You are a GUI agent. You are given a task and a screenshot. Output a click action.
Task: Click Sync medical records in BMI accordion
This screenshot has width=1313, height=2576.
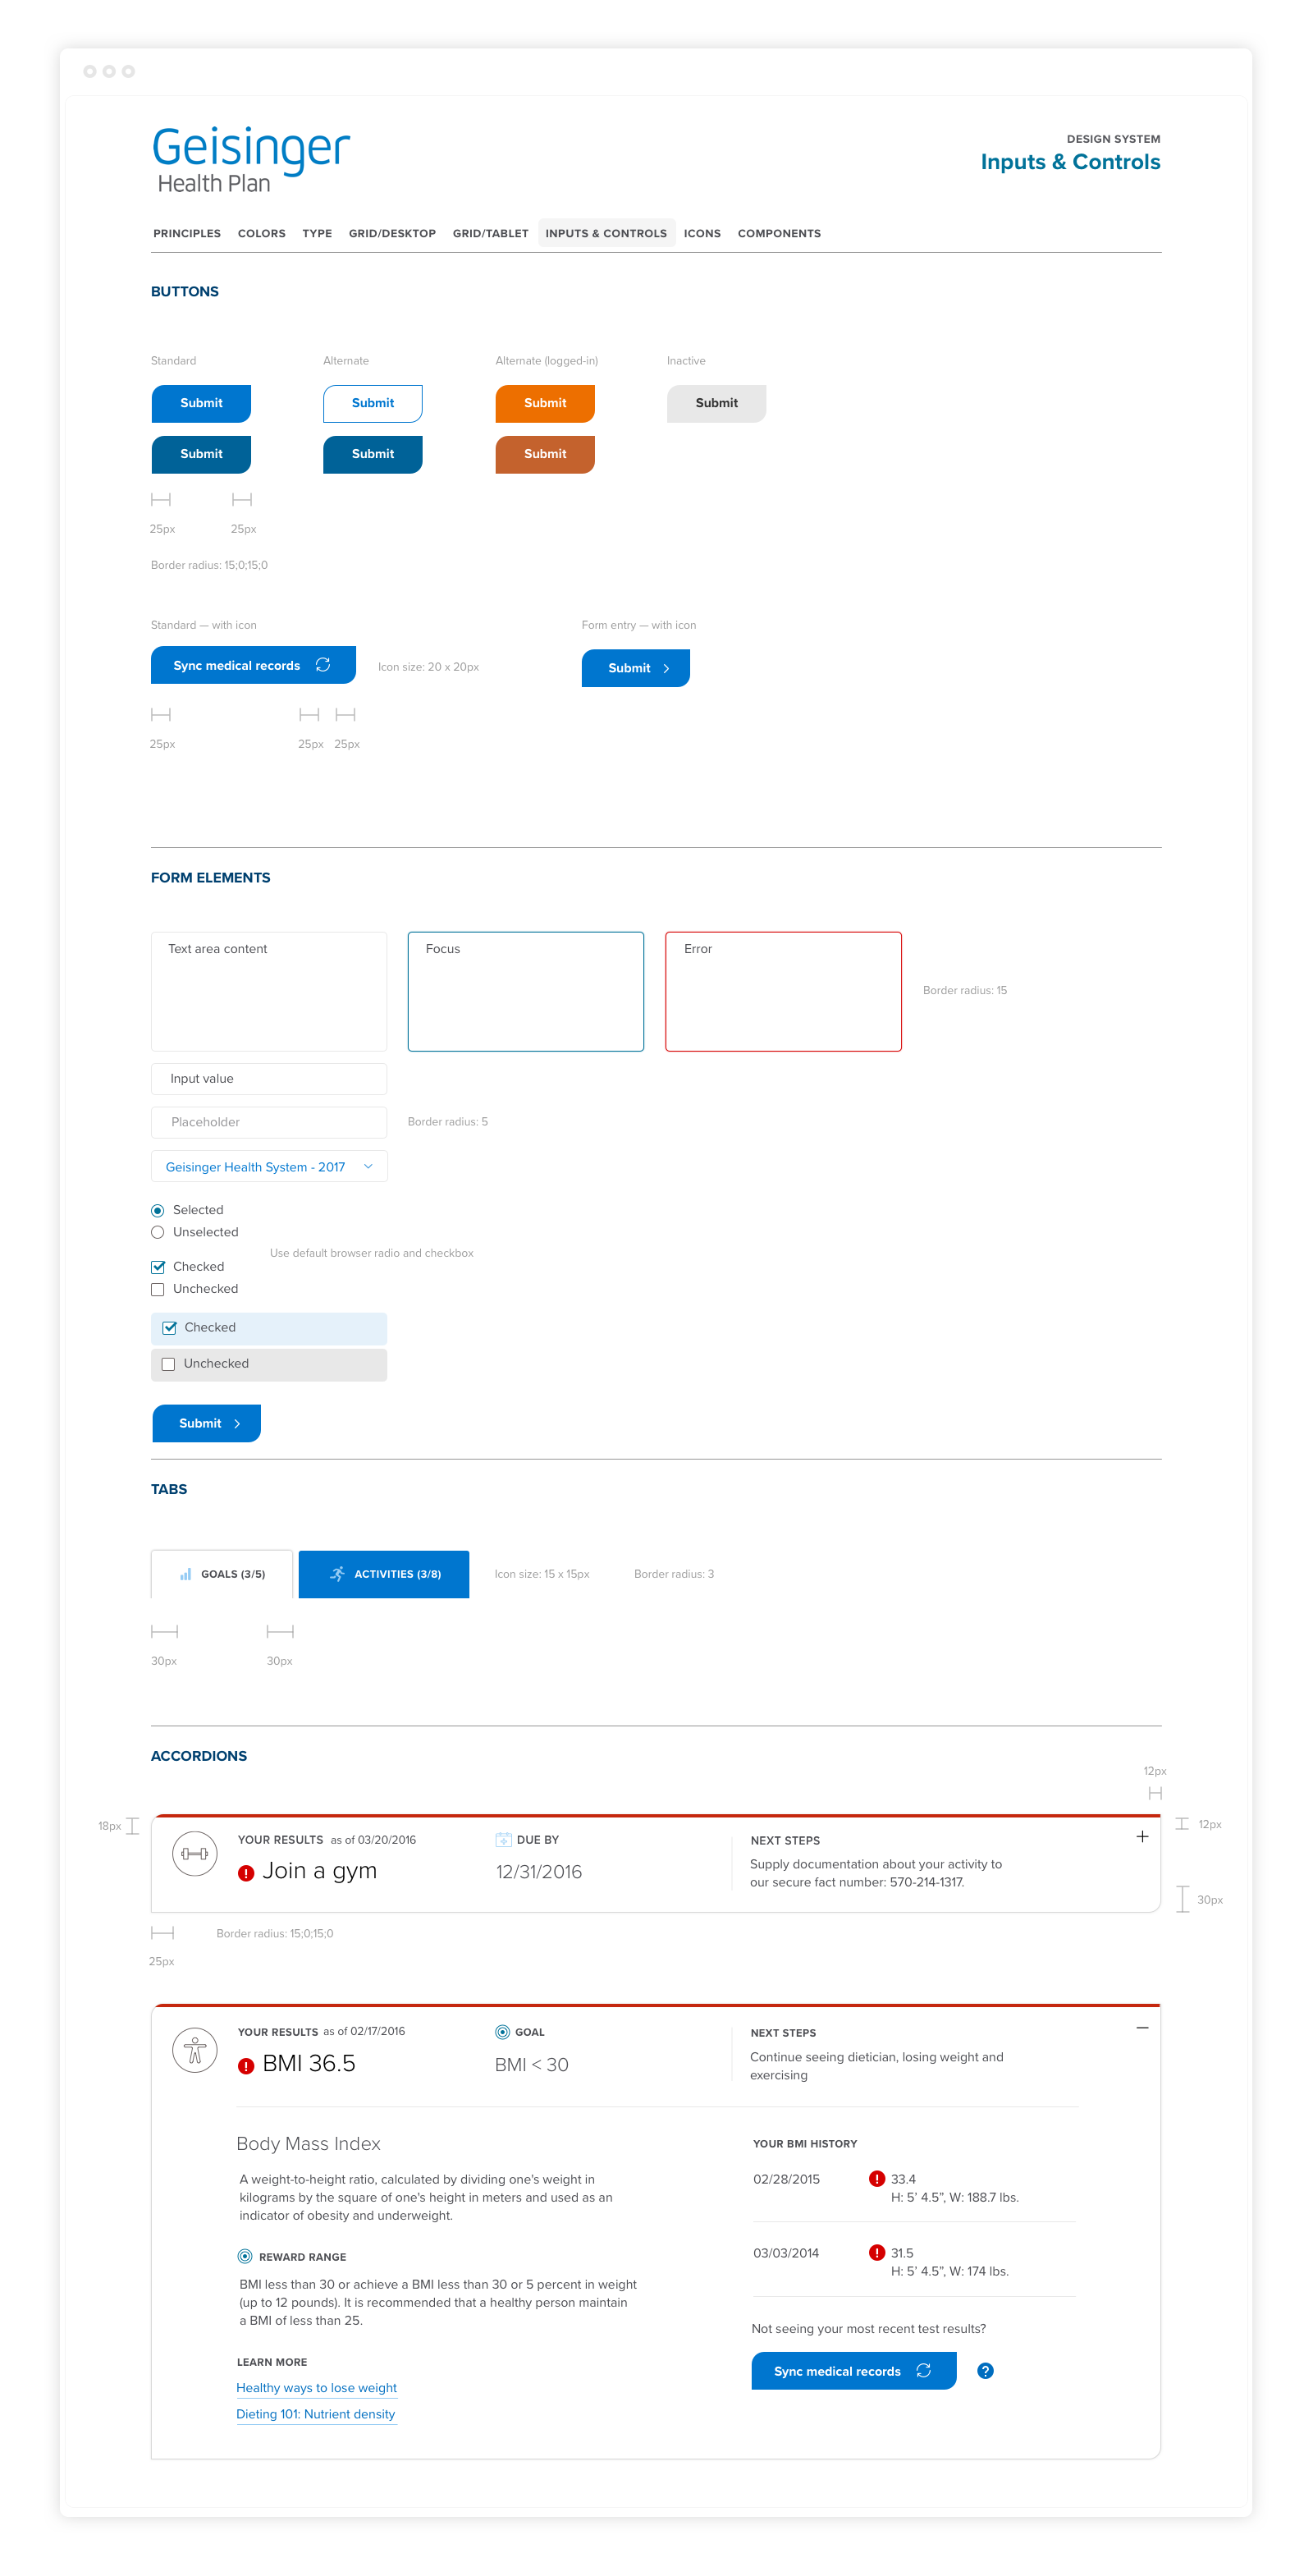(854, 2370)
